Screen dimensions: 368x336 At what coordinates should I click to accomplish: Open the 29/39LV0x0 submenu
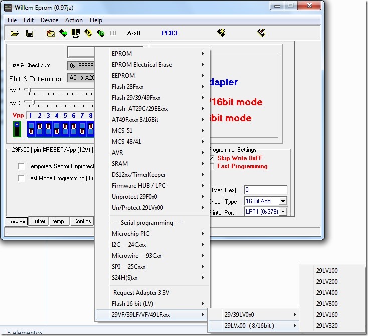click(254, 315)
